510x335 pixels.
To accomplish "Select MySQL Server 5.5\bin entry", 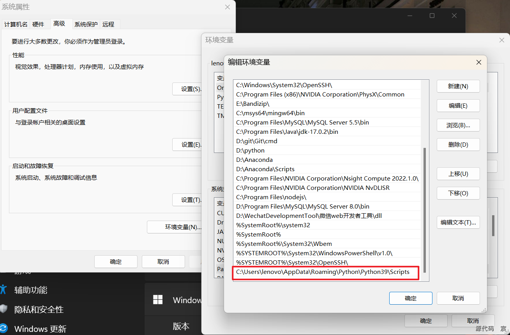I will (327, 122).
